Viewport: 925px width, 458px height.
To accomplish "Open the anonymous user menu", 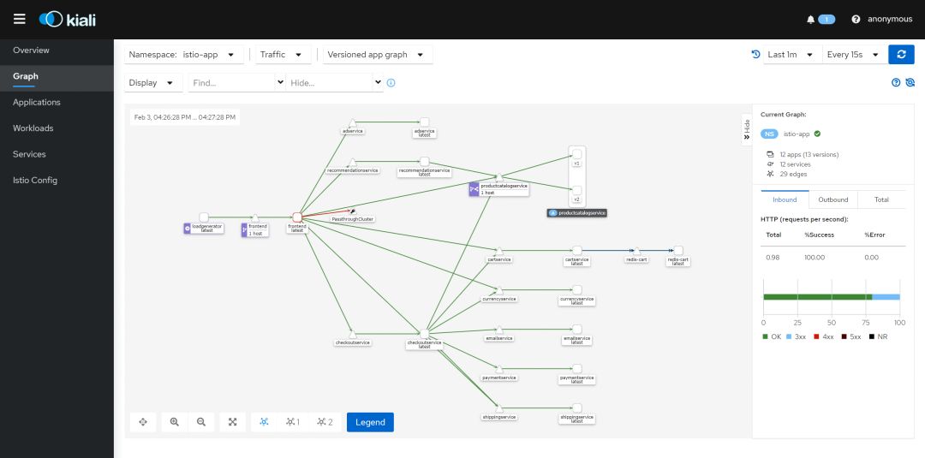I will click(x=890, y=20).
